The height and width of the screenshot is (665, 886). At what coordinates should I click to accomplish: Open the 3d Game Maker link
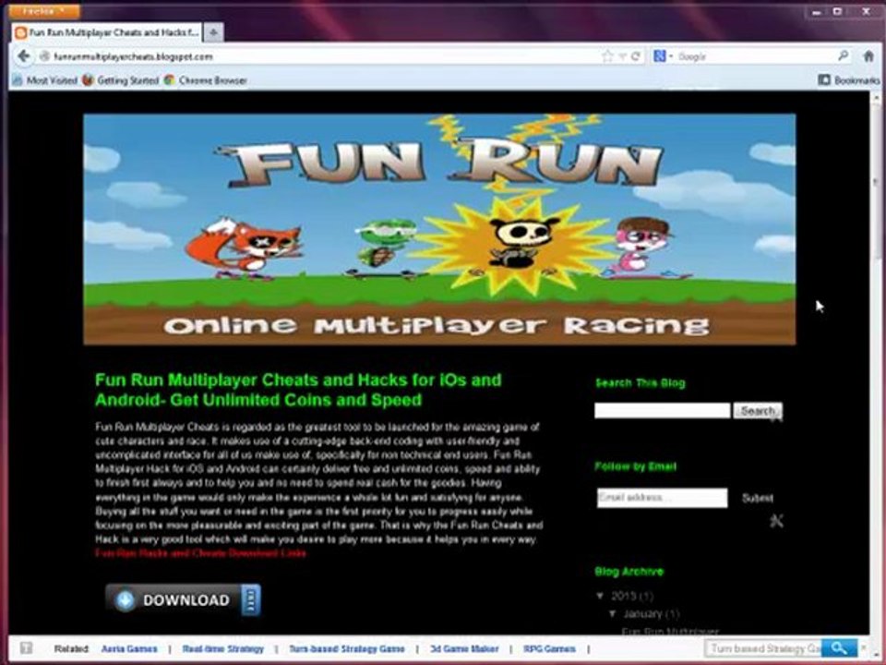(464, 648)
